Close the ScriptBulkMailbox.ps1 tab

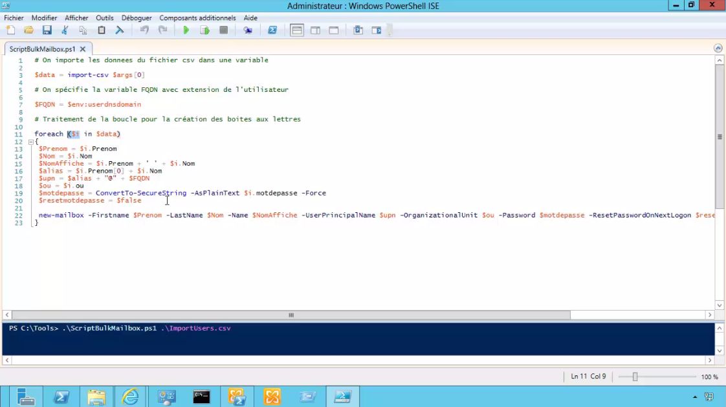(x=83, y=49)
